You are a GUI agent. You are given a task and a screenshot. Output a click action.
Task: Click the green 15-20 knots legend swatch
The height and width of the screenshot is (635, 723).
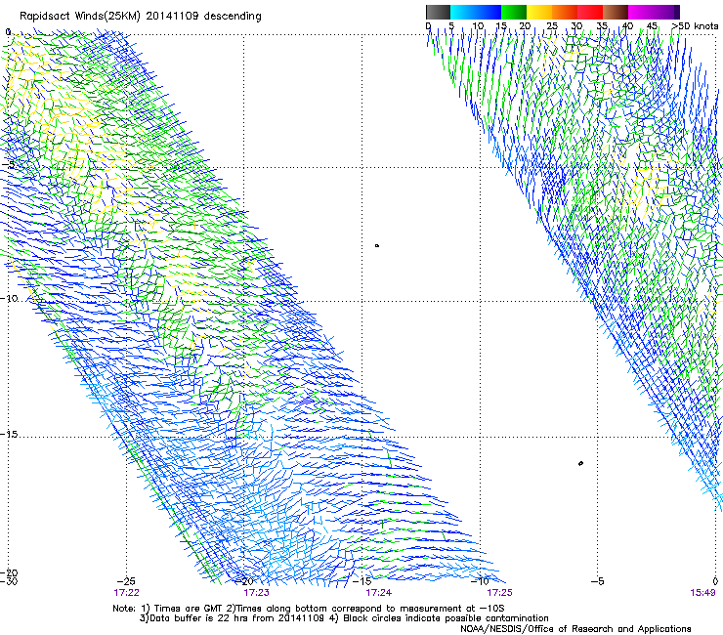[514, 12]
